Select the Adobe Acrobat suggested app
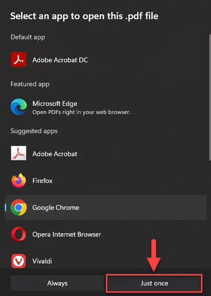This screenshot has width=211, height=296. point(105,153)
